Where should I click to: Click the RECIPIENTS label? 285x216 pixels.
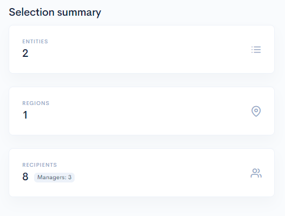click(39, 165)
